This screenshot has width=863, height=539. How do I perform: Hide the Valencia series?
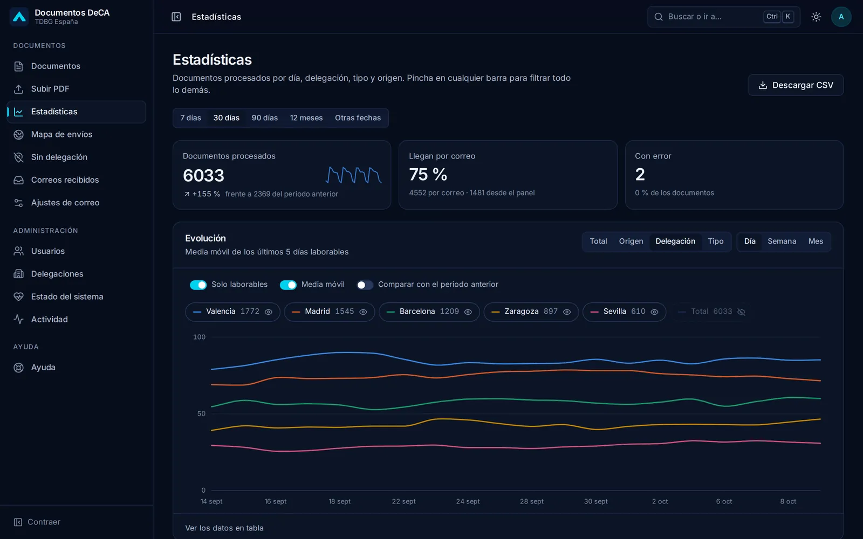click(232, 312)
